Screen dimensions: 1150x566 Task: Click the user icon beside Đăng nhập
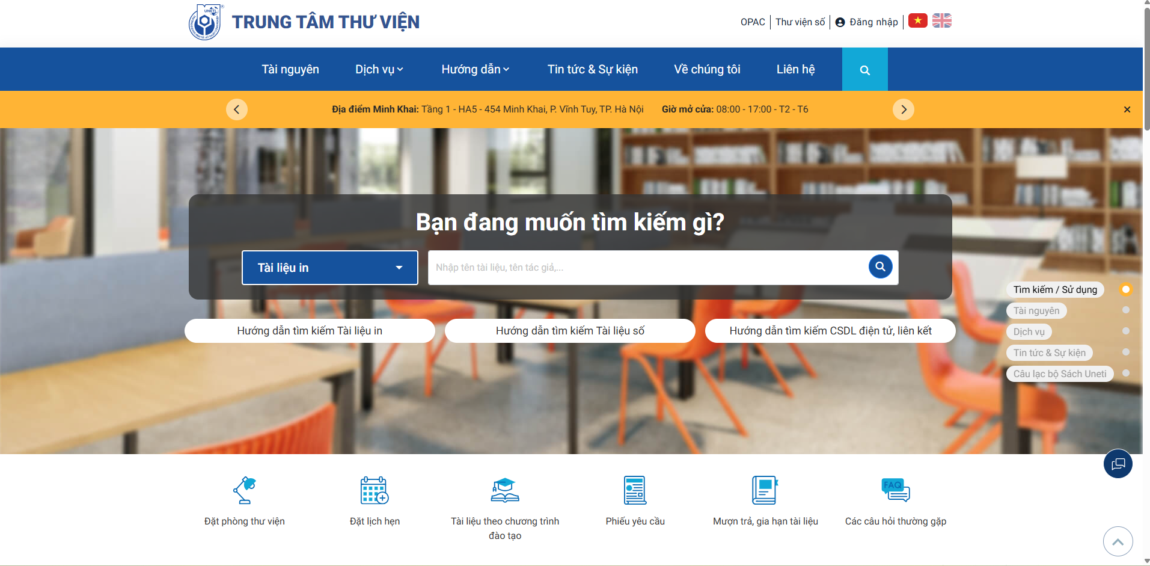(840, 22)
